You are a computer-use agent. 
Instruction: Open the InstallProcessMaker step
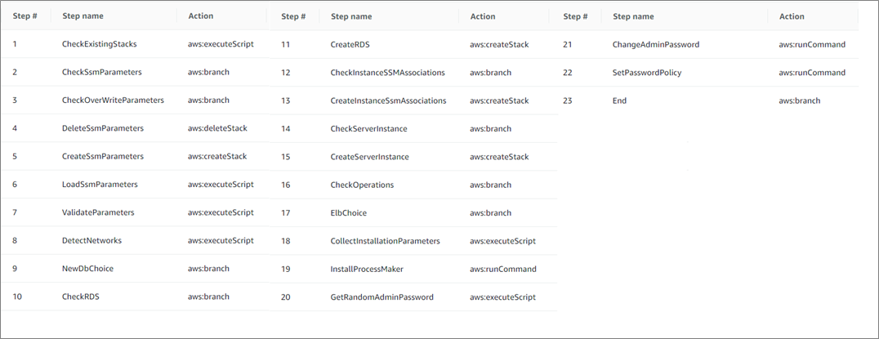[x=367, y=269]
